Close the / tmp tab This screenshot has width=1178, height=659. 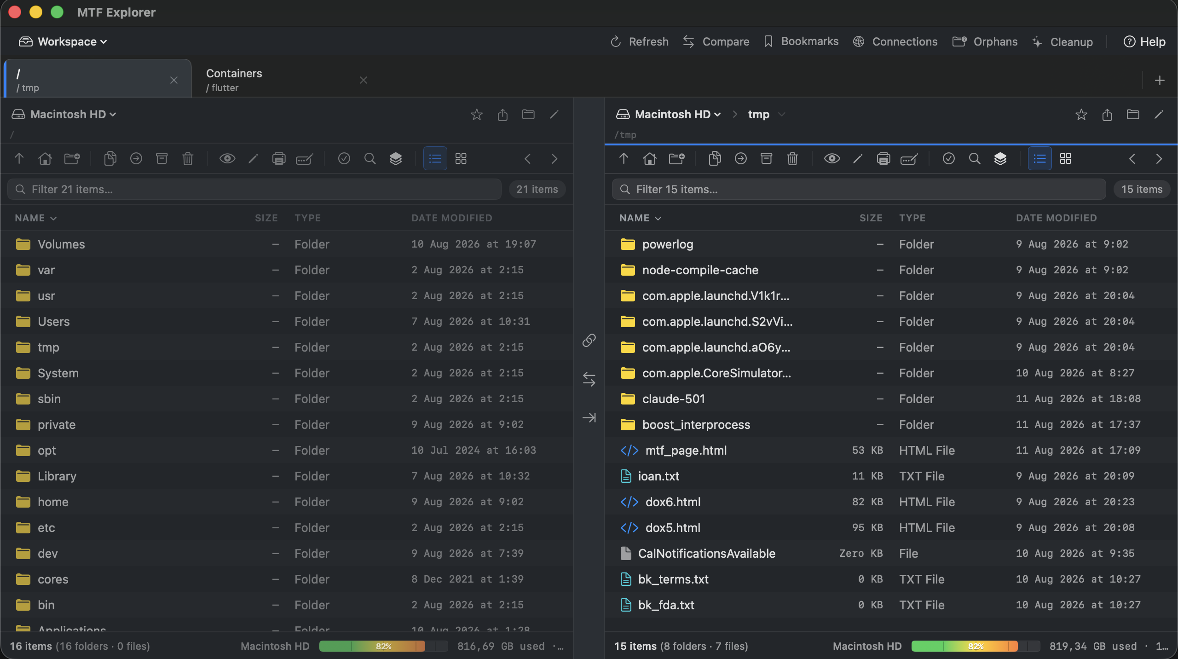[x=174, y=80]
